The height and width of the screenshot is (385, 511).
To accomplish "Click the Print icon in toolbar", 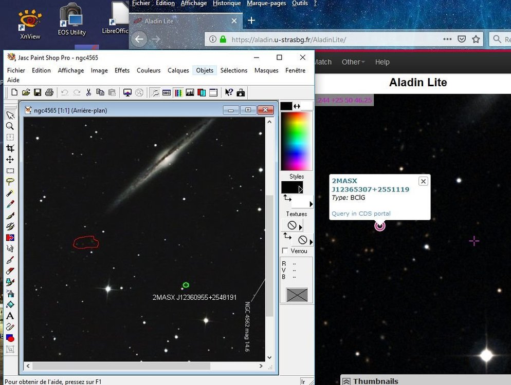I will 49,92.
